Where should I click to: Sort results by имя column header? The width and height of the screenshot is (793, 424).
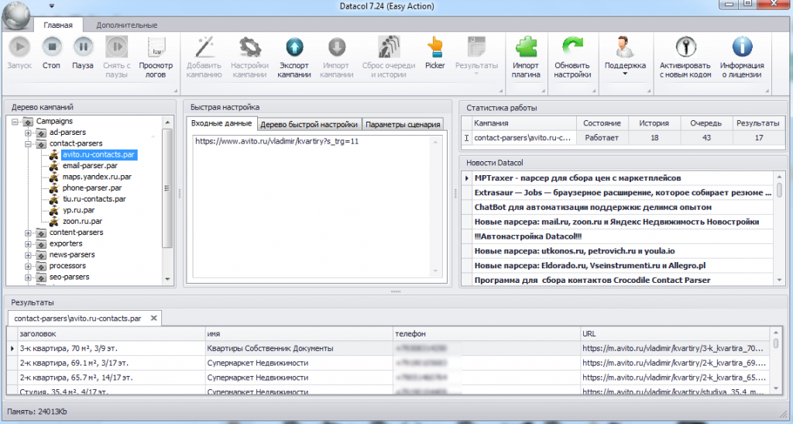[x=299, y=334]
